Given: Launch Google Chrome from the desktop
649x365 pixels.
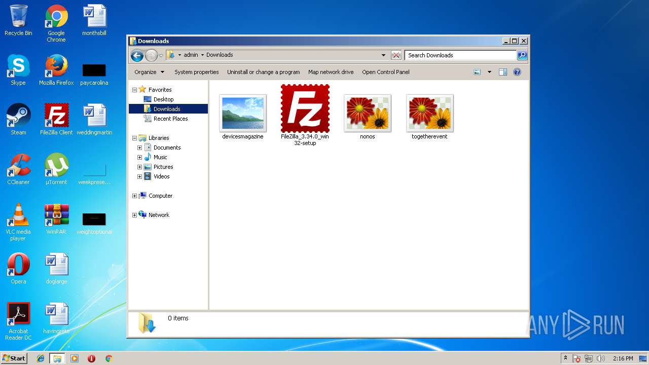Looking at the screenshot, I should [x=56, y=23].
